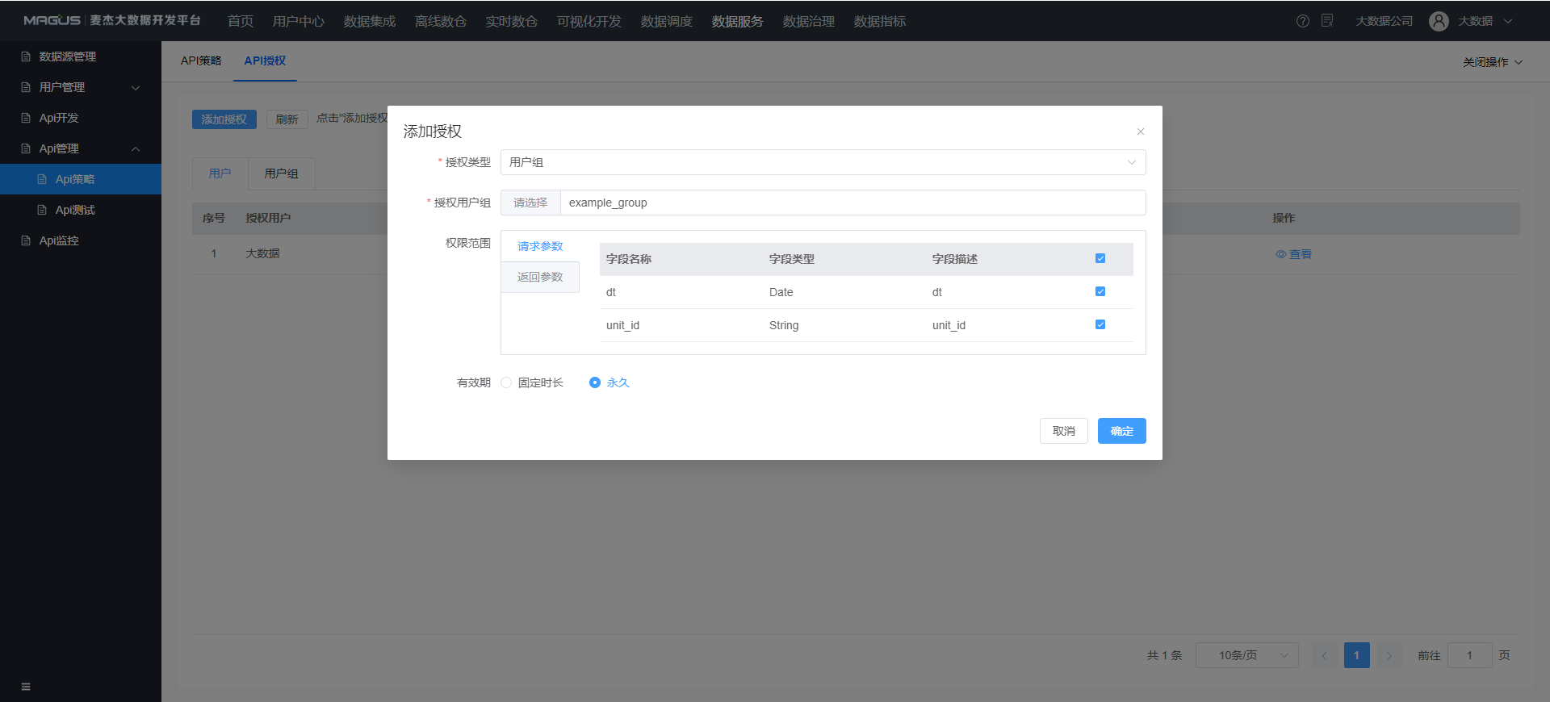The image size is (1550, 702).
Task: Click the 请选择 user group button
Action: (530, 203)
